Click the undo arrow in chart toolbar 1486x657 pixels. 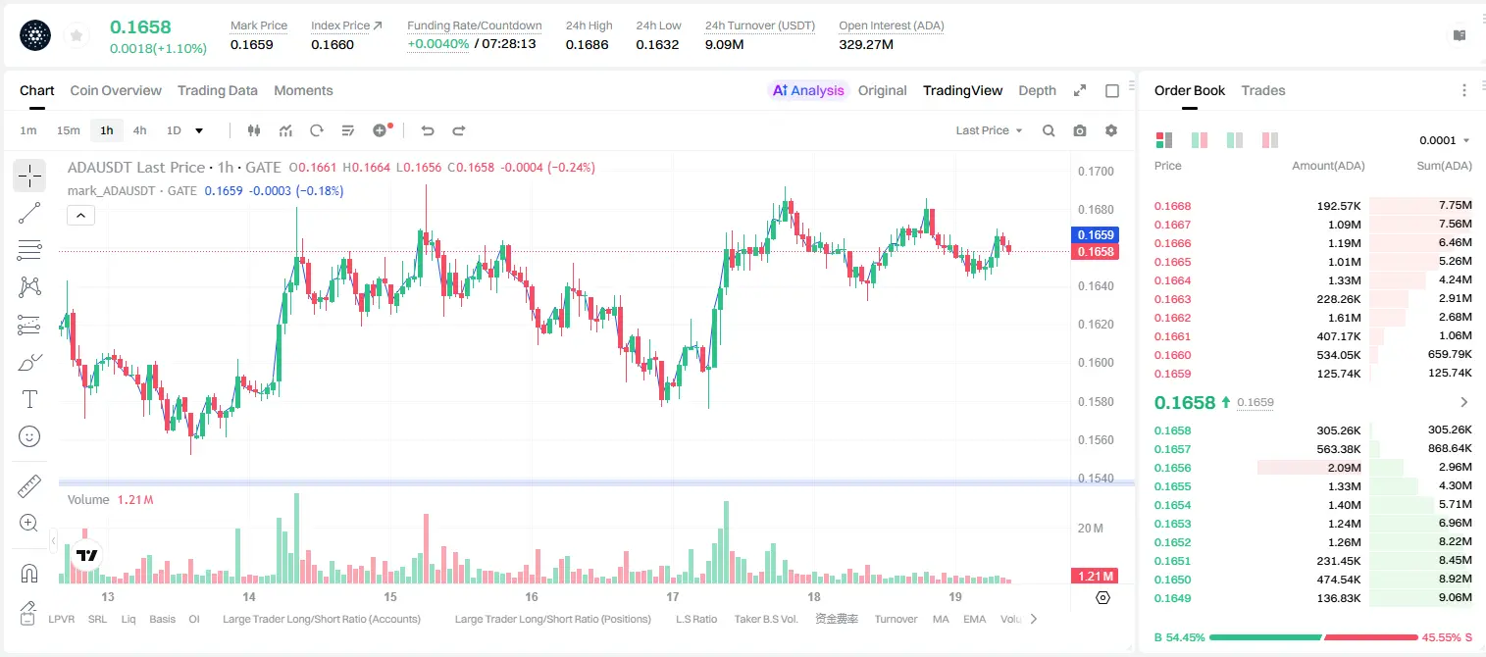click(428, 130)
